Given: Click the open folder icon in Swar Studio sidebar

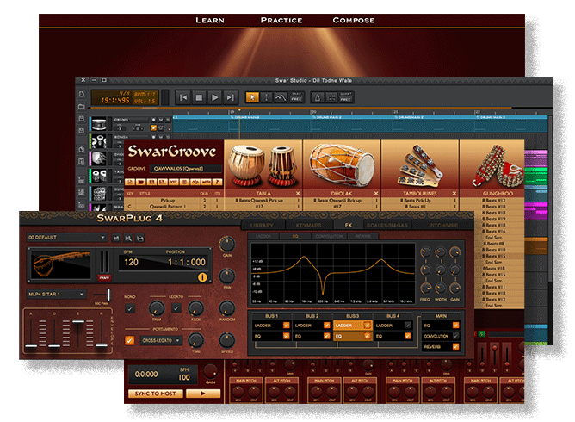Looking at the screenshot, I should tap(82, 107).
